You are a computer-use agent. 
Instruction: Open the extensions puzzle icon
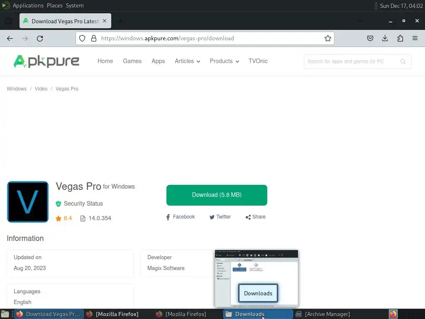pyautogui.click(x=400, y=38)
